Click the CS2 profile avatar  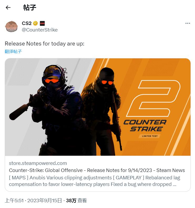pos(11,27)
